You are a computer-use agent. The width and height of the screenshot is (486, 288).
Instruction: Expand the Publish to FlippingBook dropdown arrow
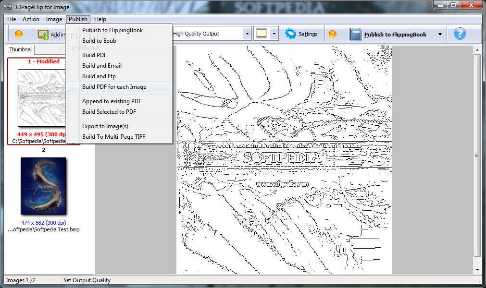(440, 35)
